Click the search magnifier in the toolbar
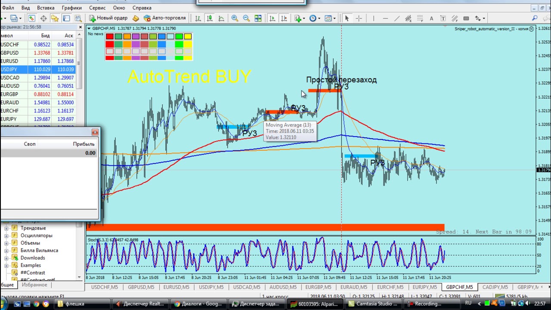The height and width of the screenshot is (310, 551). (x=535, y=18)
